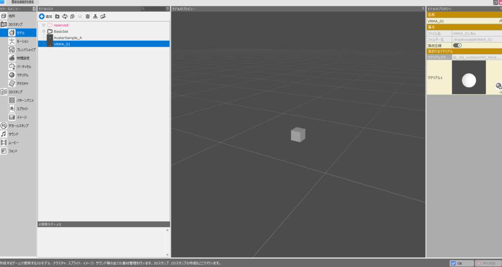This screenshot has height=267, width=502.
Task: Click the trash delete icon in toolbar
Action: [87, 17]
